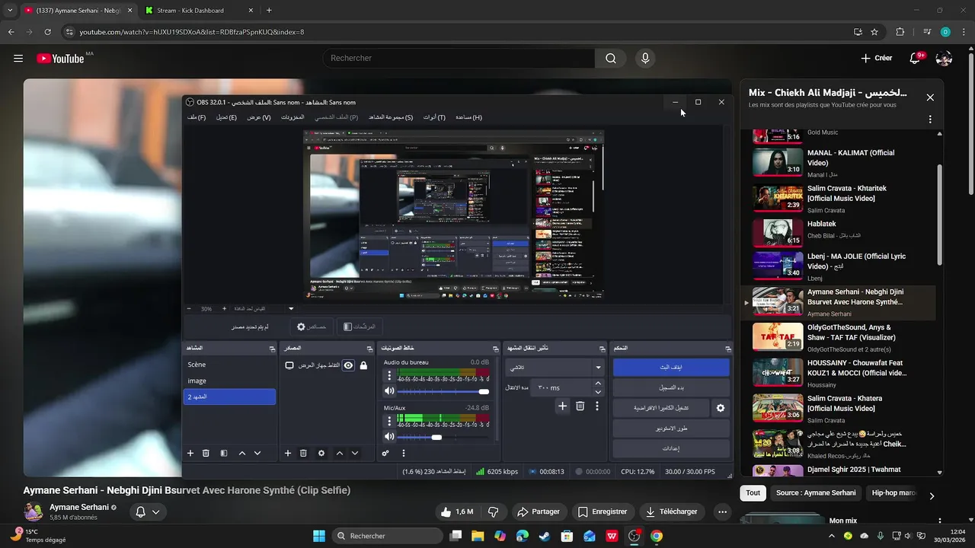Open OBS مساعدة (H) Help menu
Screen dimensions: 975x548
pos(468,117)
